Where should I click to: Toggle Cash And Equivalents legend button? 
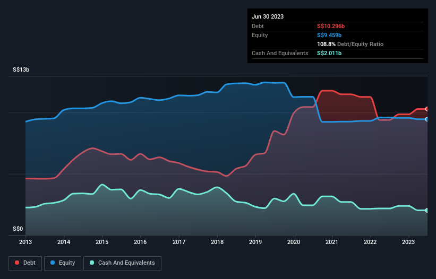coord(122,263)
